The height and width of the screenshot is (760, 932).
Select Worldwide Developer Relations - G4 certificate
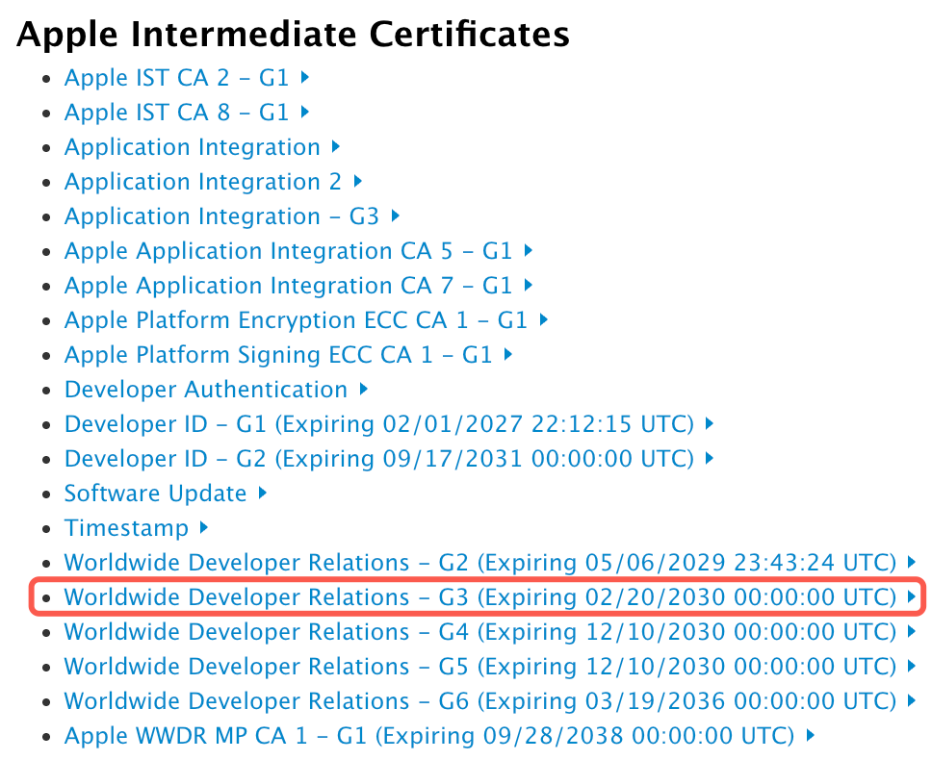pos(481,632)
